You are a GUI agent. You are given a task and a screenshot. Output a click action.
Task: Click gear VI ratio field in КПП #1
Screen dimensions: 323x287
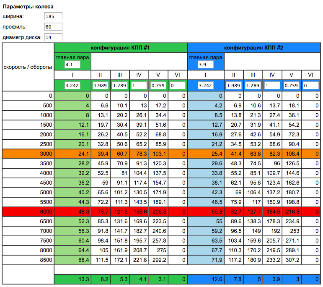(x=178, y=86)
